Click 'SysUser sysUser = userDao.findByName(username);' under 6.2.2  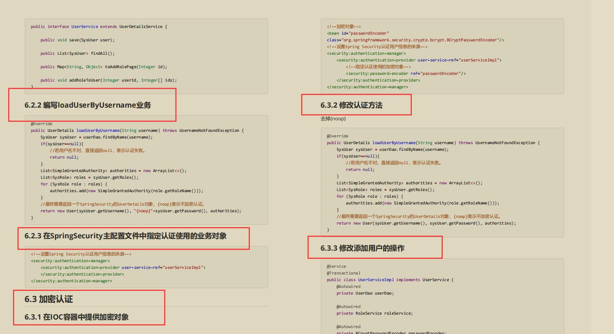[97, 137]
